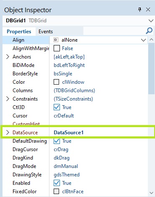The width and height of the screenshot is (155, 197).
Task: Expand the DataSource property
Action: tap(8, 133)
